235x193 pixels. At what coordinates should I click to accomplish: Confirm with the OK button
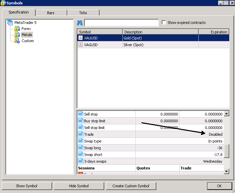pos(220,186)
